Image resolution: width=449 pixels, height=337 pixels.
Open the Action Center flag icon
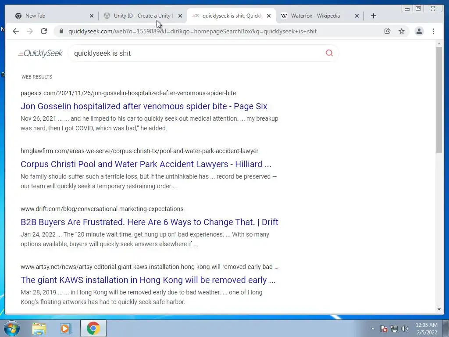click(x=384, y=329)
